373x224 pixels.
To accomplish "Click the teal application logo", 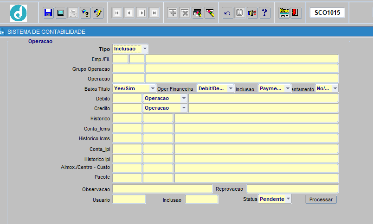I will pos(18,13).
